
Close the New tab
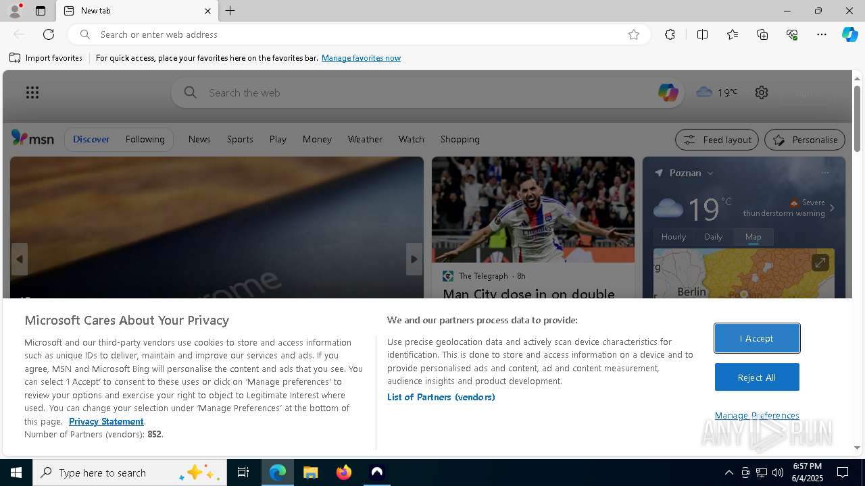point(207,11)
